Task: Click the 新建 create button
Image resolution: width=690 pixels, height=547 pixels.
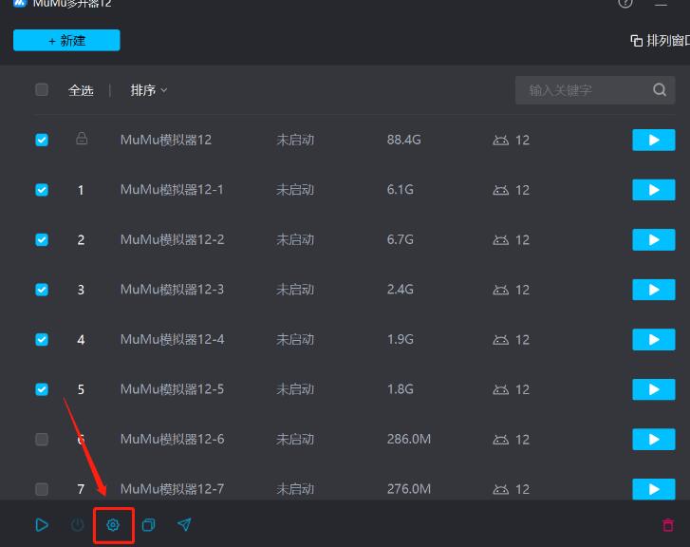Action: point(66,40)
